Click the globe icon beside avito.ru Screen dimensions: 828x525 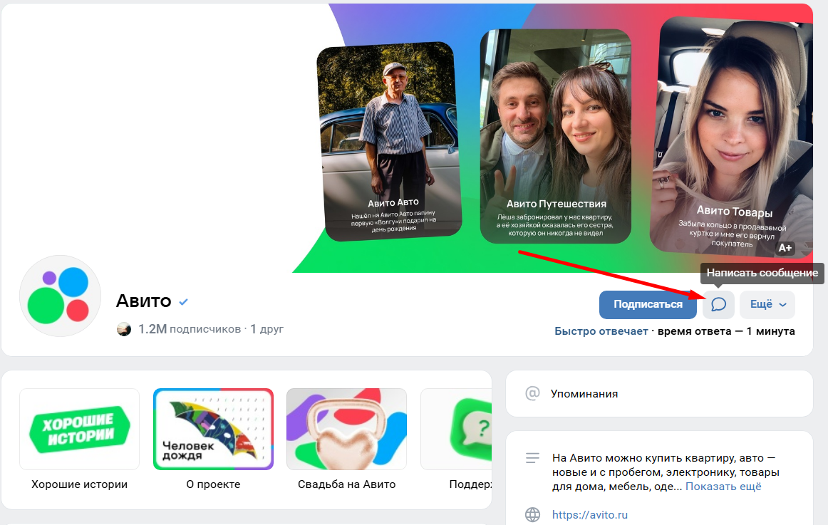pos(532,514)
